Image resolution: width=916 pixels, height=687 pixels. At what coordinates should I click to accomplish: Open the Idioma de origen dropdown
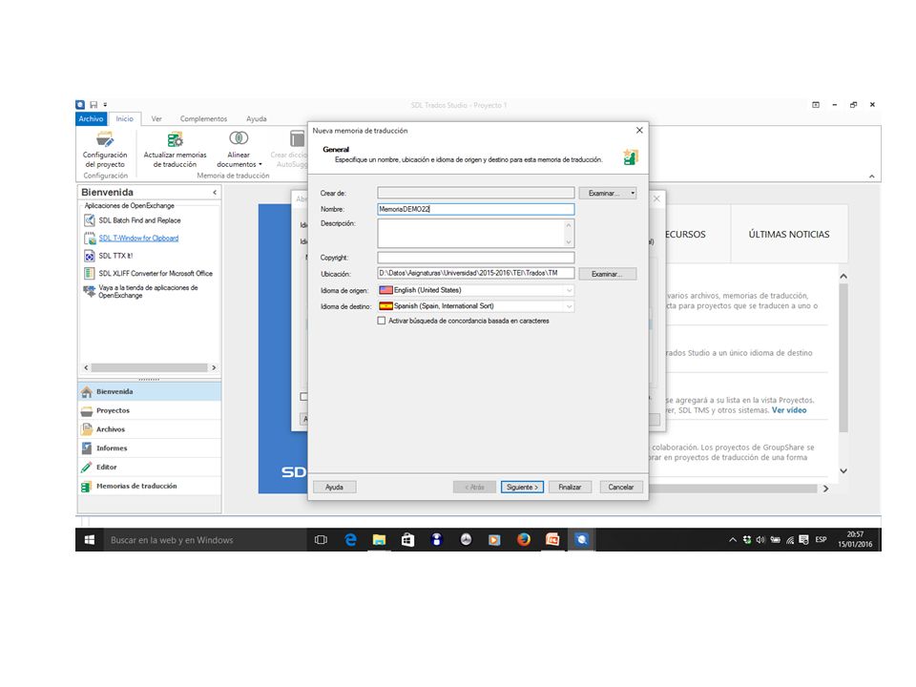click(x=569, y=290)
